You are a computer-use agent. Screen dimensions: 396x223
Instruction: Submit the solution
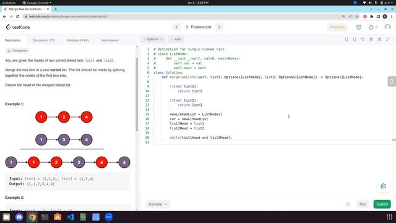click(x=382, y=204)
